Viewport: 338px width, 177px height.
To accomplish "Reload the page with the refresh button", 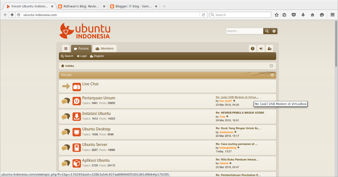I will (x=204, y=15).
